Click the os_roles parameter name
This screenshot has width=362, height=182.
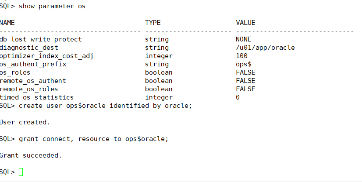click(15, 72)
